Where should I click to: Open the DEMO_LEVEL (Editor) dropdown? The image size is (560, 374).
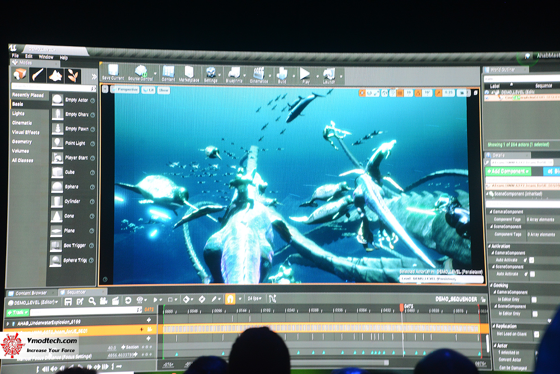(x=34, y=302)
